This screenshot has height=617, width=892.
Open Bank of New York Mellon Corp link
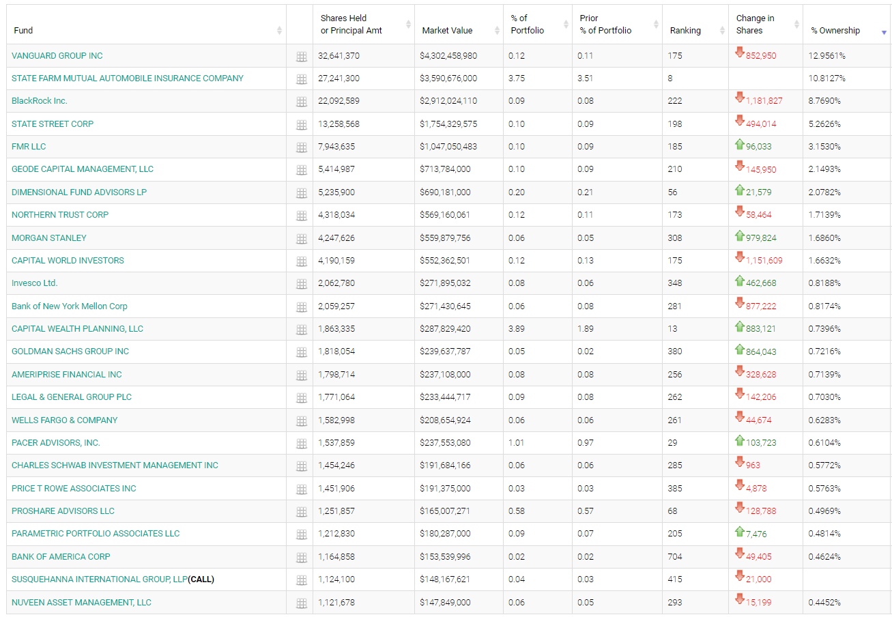pyautogui.click(x=70, y=306)
